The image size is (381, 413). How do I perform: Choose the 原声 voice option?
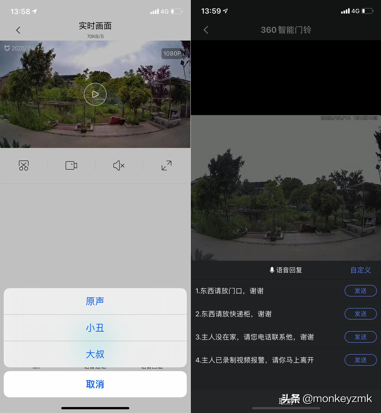(x=95, y=301)
